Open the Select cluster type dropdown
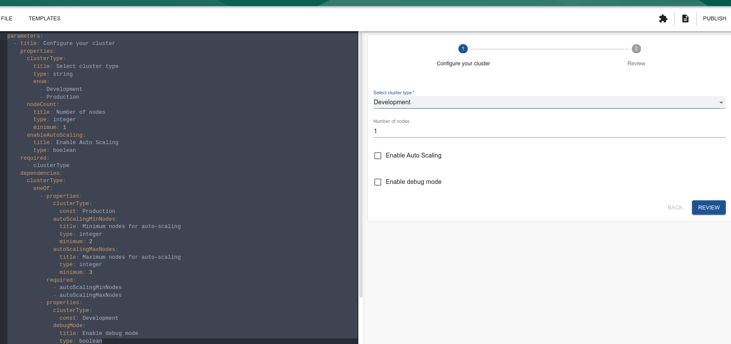The width and height of the screenshot is (731, 344). [x=546, y=103]
